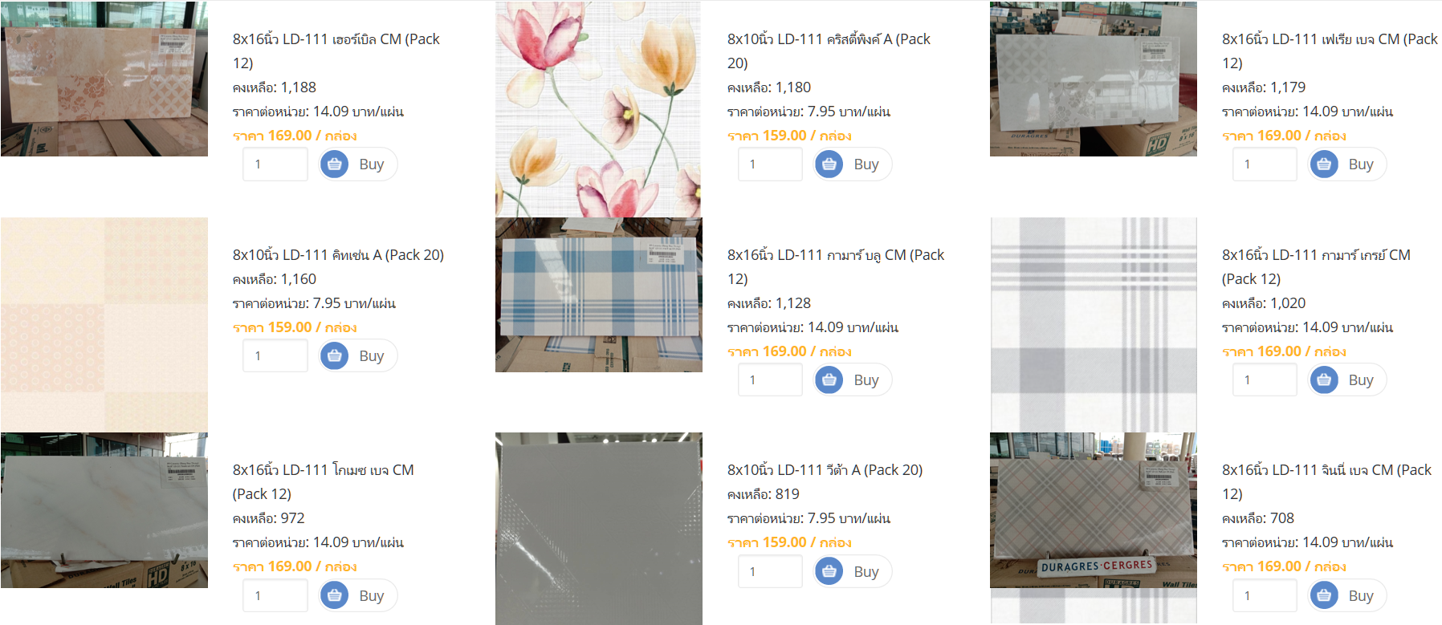Click basket icon for เฮอร์เบิล CM tile
Viewport: 1442px width, 625px height.
click(x=334, y=164)
